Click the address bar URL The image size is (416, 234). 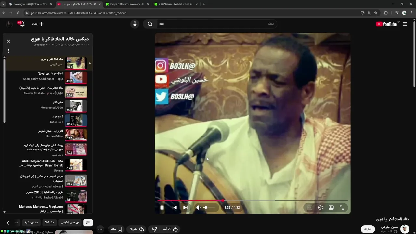tap(79, 13)
